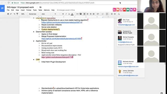Screen dimensions: 167x94
Task: Open the Line spacing dropdown
Action: point(98,14)
